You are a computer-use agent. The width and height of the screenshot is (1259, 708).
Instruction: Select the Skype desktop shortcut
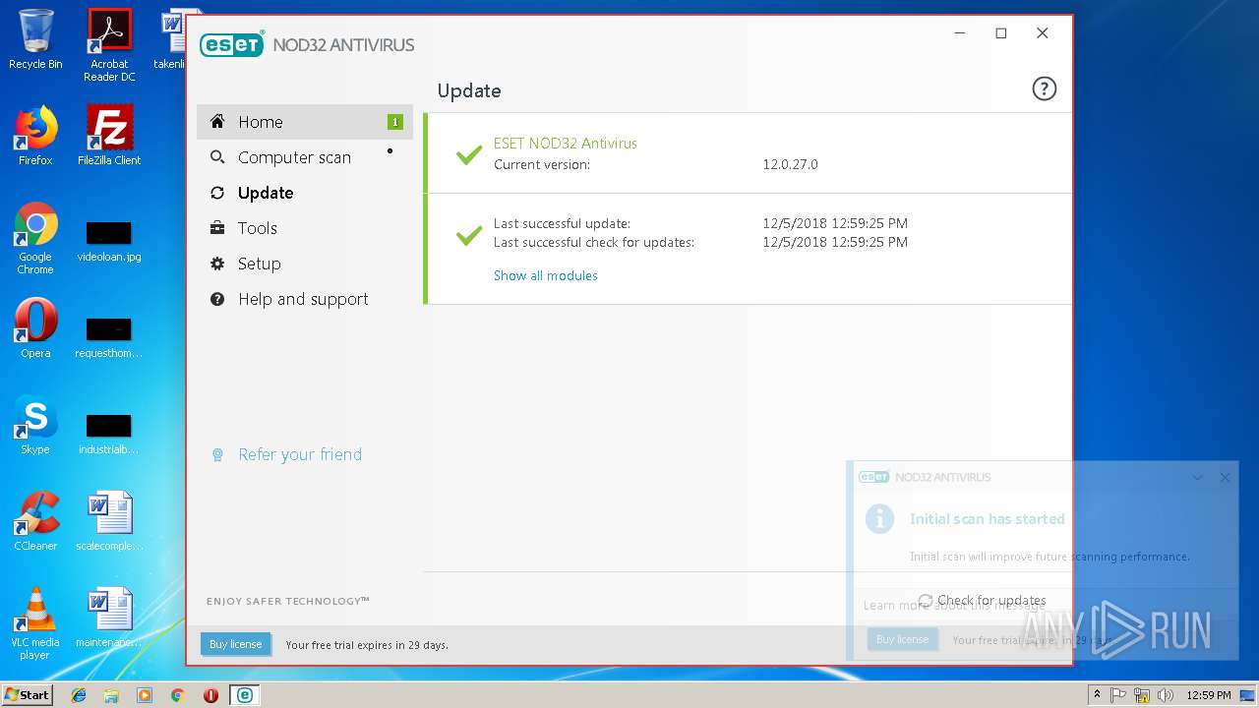(35, 425)
